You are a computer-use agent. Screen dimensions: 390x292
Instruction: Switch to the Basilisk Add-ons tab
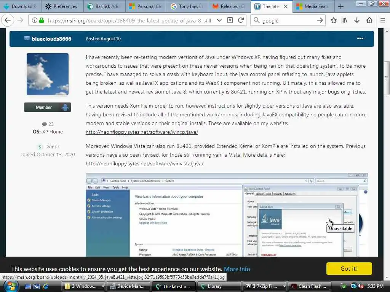(104, 6)
